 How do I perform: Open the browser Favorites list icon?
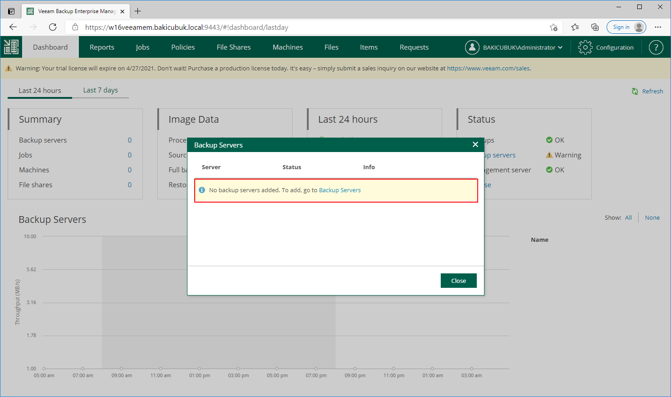(575, 27)
